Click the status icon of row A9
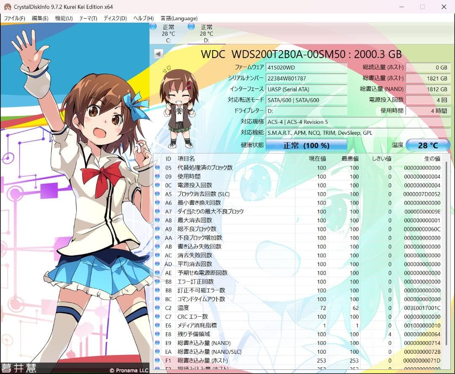 [x=157, y=229]
